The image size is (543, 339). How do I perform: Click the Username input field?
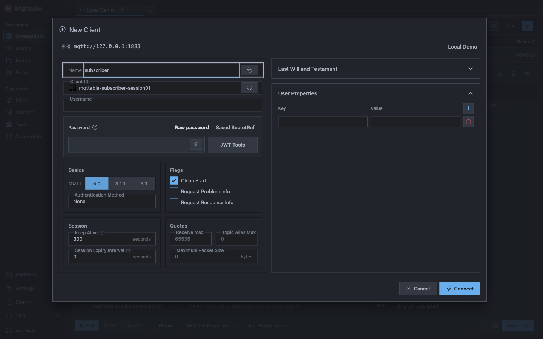coord(163,105)
